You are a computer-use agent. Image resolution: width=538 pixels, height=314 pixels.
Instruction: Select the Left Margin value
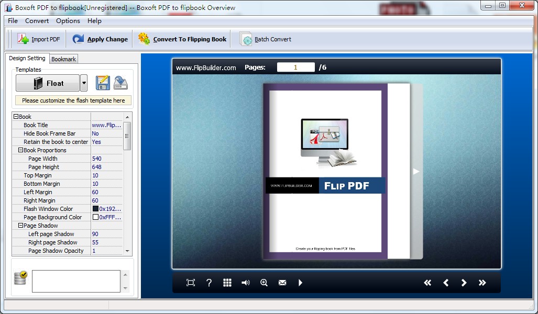107,192
